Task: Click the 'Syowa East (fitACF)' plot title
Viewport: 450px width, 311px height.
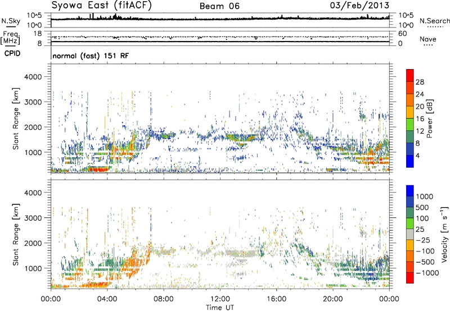Action: [102, 5]
